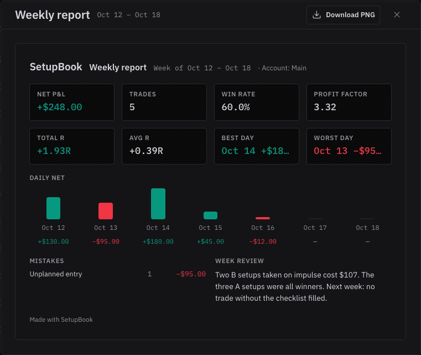Click the PROFIT FACTOR value 3.32
Screen dimensions: 421x355
click(325, 107)
